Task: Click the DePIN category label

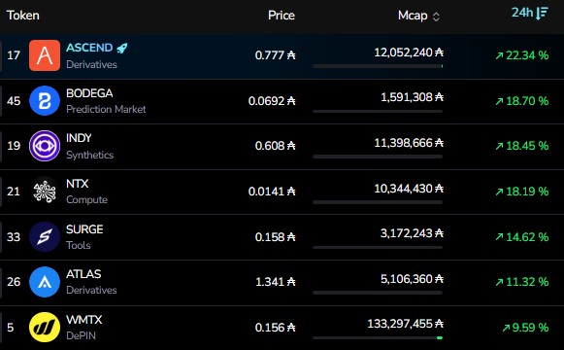Action: 81,336
